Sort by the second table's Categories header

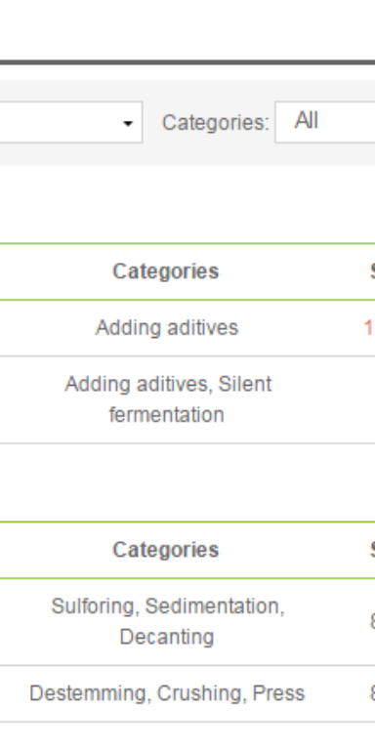[165, 550]
